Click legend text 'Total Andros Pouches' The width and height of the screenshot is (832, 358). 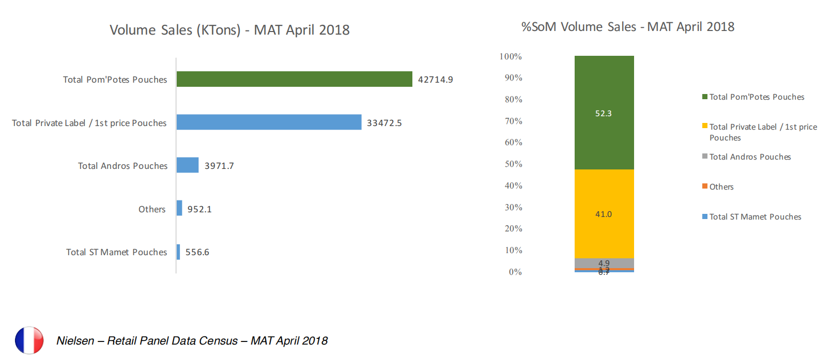(x=750, y=157)
